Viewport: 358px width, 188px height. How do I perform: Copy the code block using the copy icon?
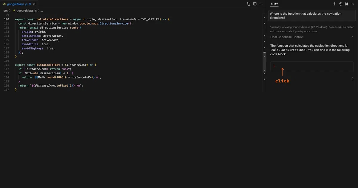coord(353,78)
